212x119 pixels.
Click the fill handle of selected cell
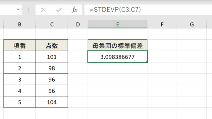(x=147, y=62)
